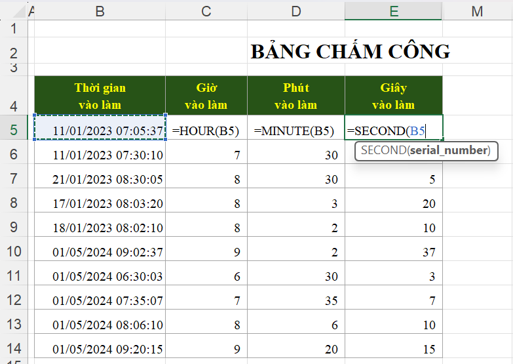Select column E header
This screenshot has width=513, height=364.
(394, 10)
